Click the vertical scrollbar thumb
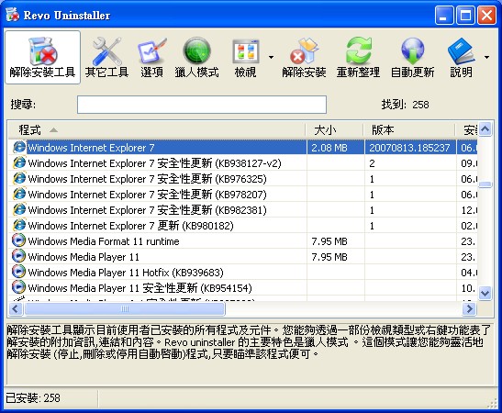502x413 pixels. 485,184
